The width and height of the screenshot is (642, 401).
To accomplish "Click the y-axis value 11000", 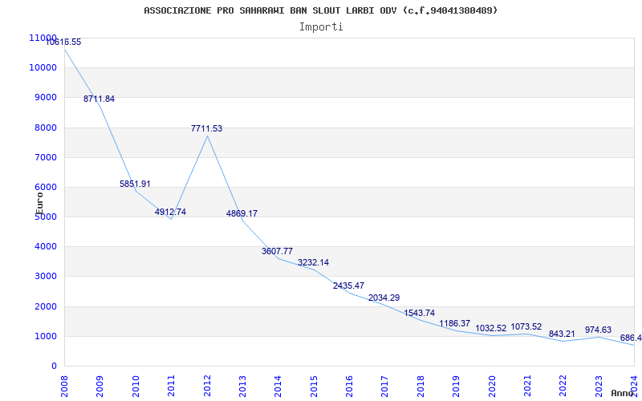I will click(43, 38).
